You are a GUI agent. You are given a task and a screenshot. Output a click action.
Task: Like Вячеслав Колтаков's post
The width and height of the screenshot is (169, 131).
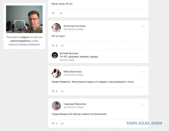click(53, 46)
